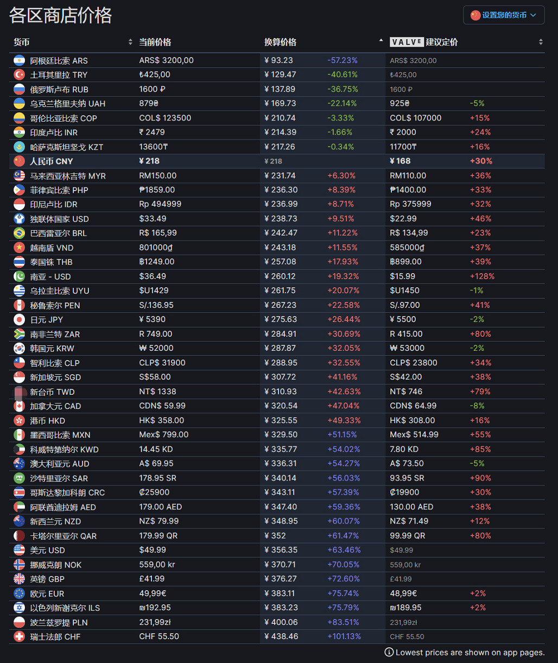Click the 俄罗斯卢布 RUB currency label
Image resolution: width=558 pixels, height=663 pixels.
pos(59,90)
